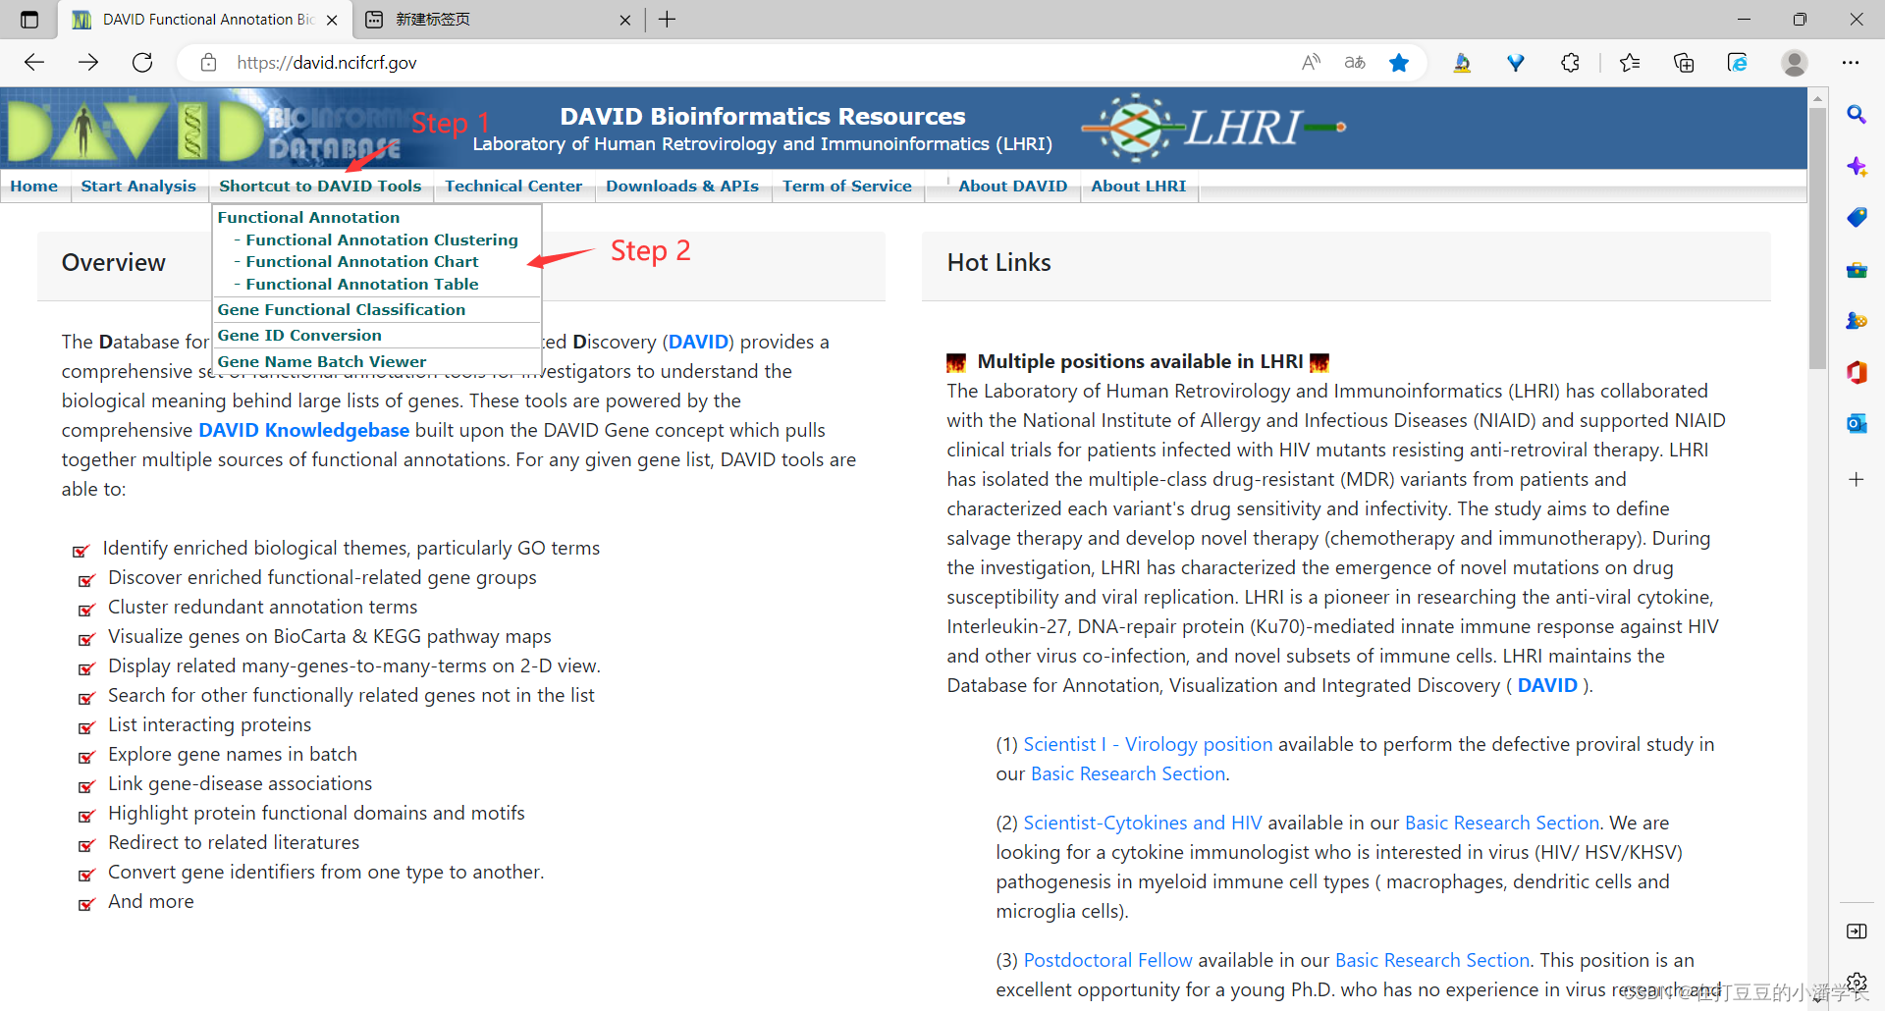The height and width of the screenshot is (1011, 1885).
Task: Click the browser Forward arrow
Action: (x=88, y=63)
